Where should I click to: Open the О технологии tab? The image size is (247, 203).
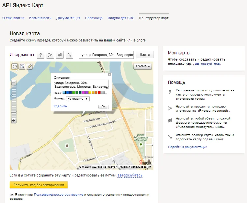13,18
